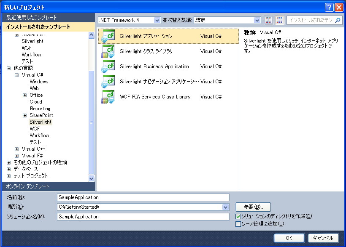Click the 参照(B)... browse button

(x=253, y=207)
